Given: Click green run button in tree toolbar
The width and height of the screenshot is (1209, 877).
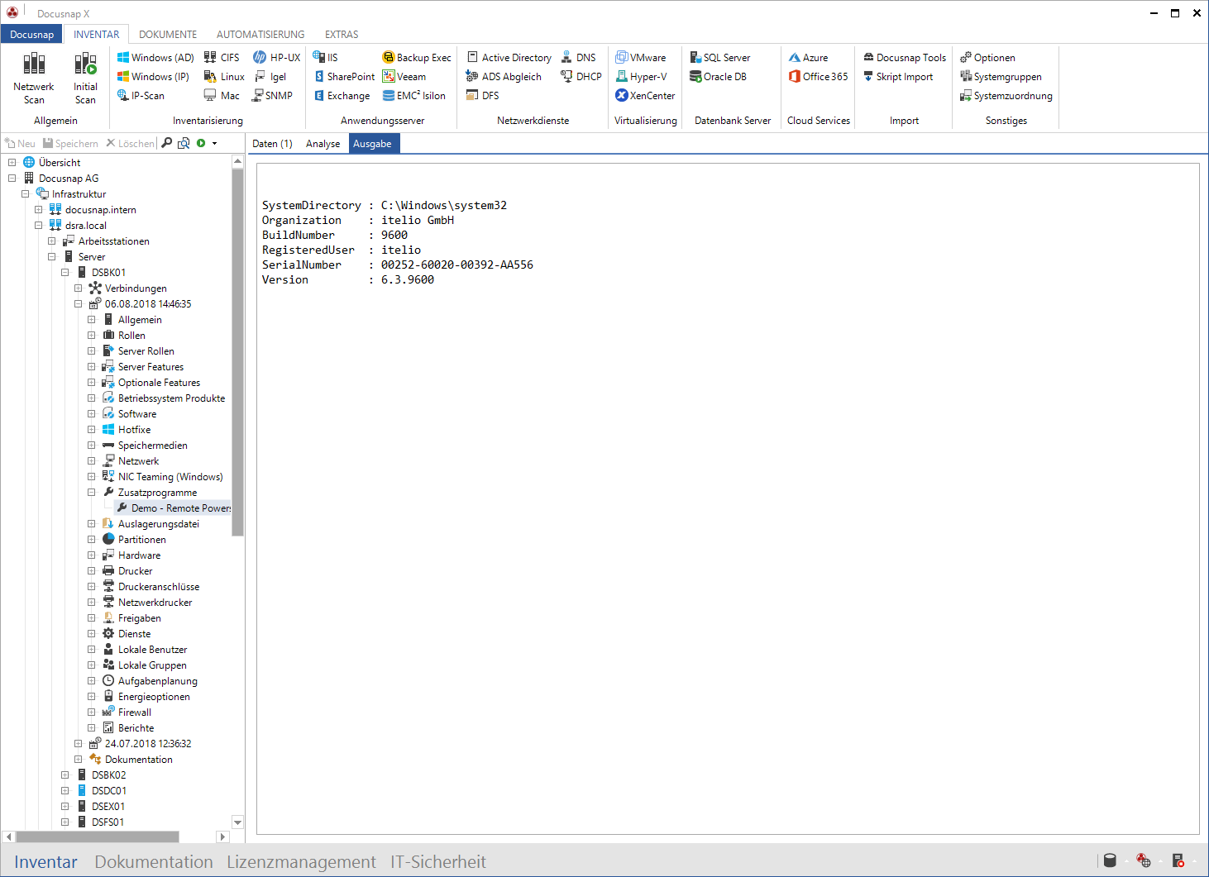Looking at the screenshot, I should tap(201, 143).
